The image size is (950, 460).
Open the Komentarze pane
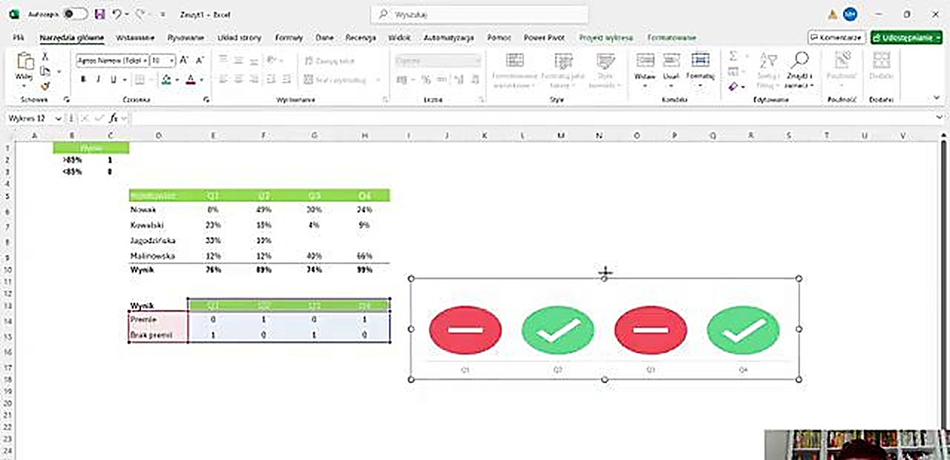point(836,37)
